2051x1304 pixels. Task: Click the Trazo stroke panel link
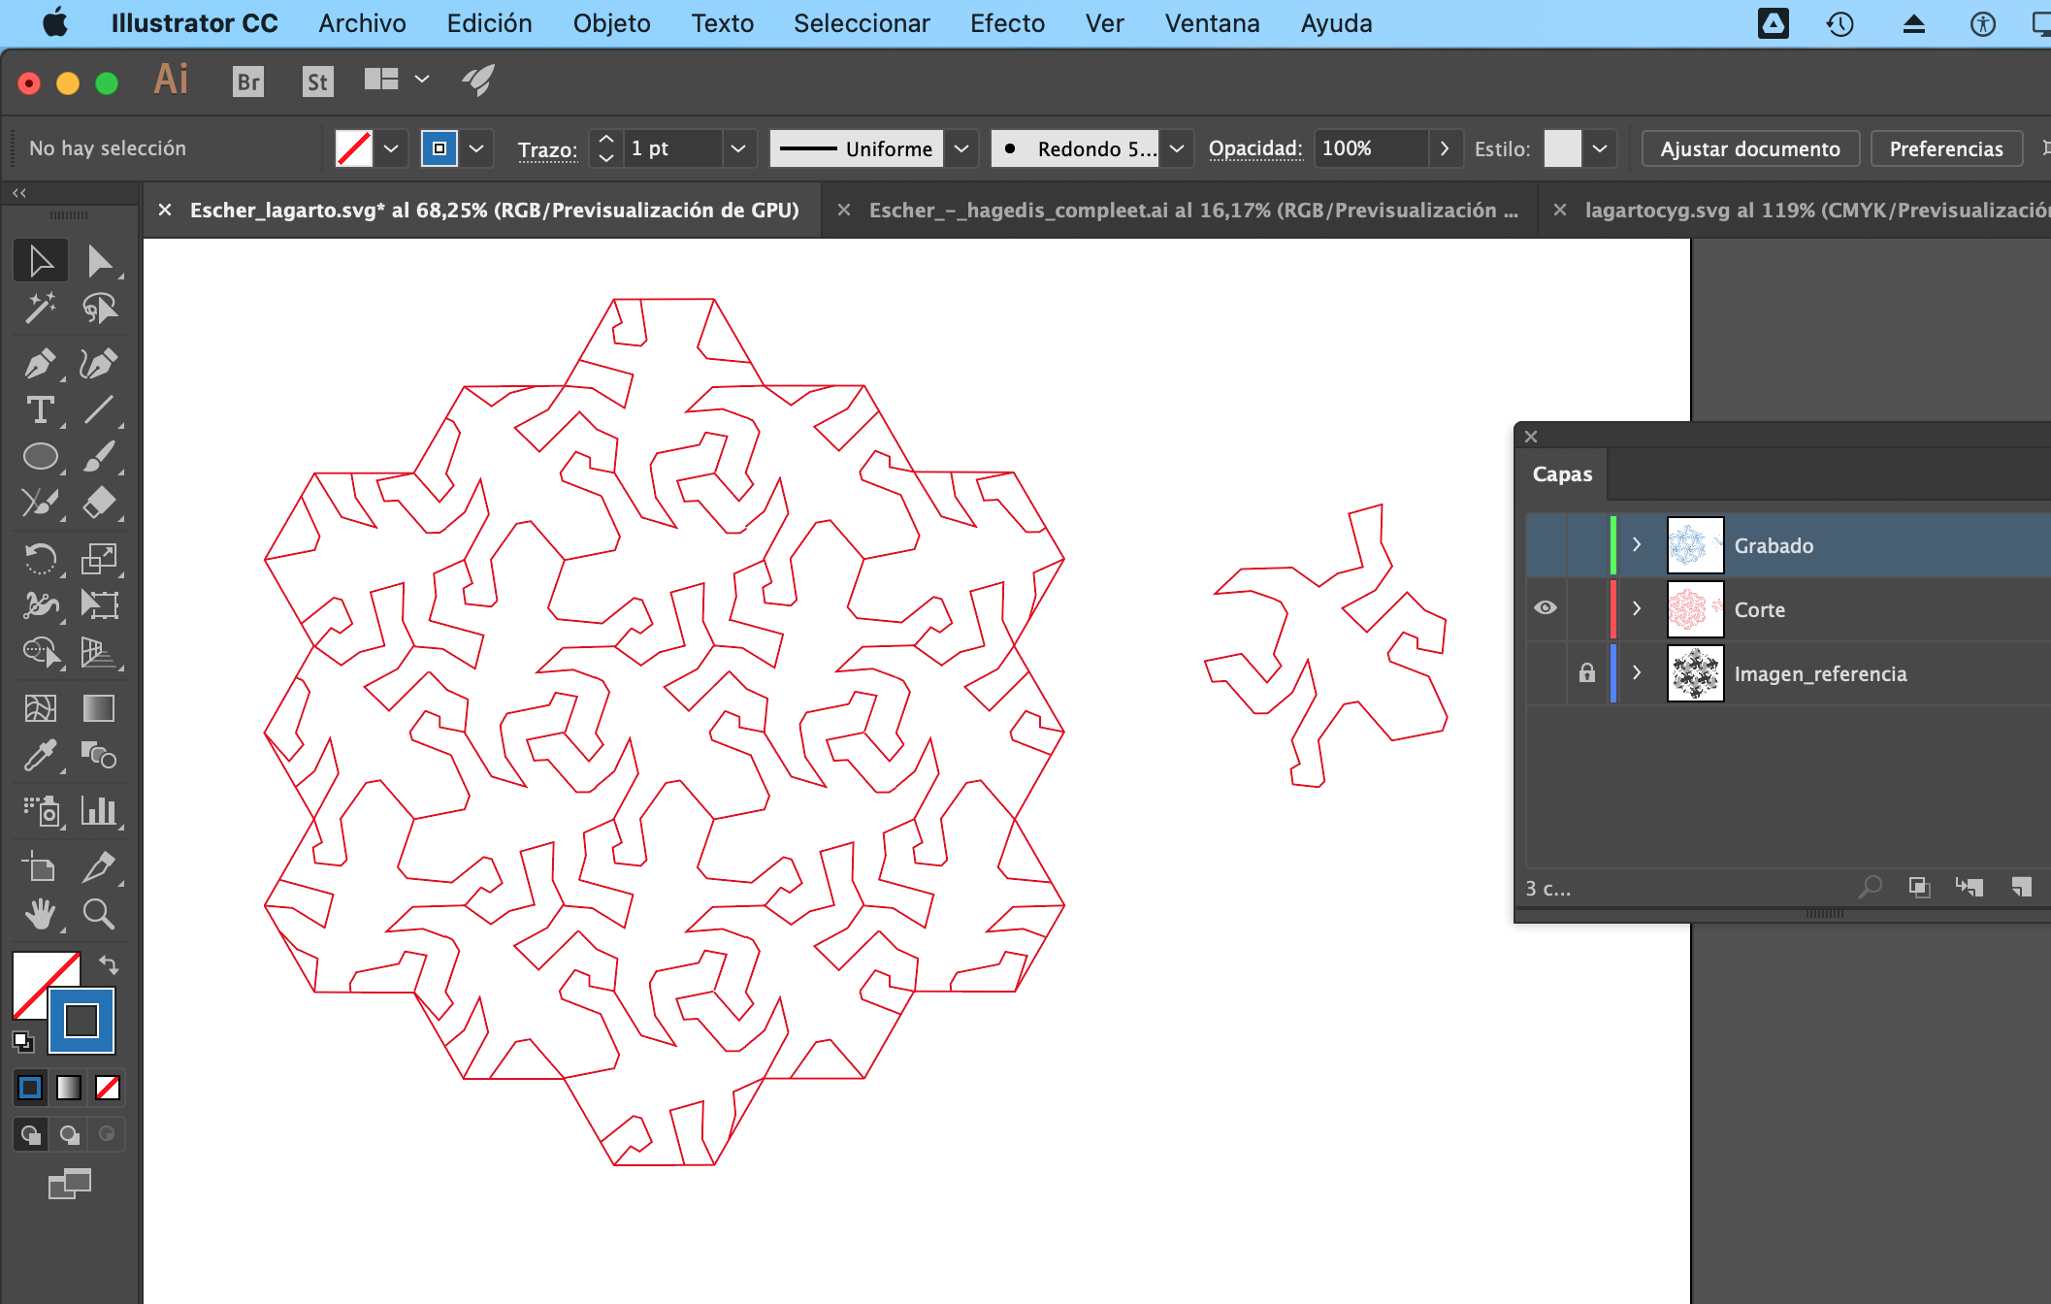(x=547, y=149)
